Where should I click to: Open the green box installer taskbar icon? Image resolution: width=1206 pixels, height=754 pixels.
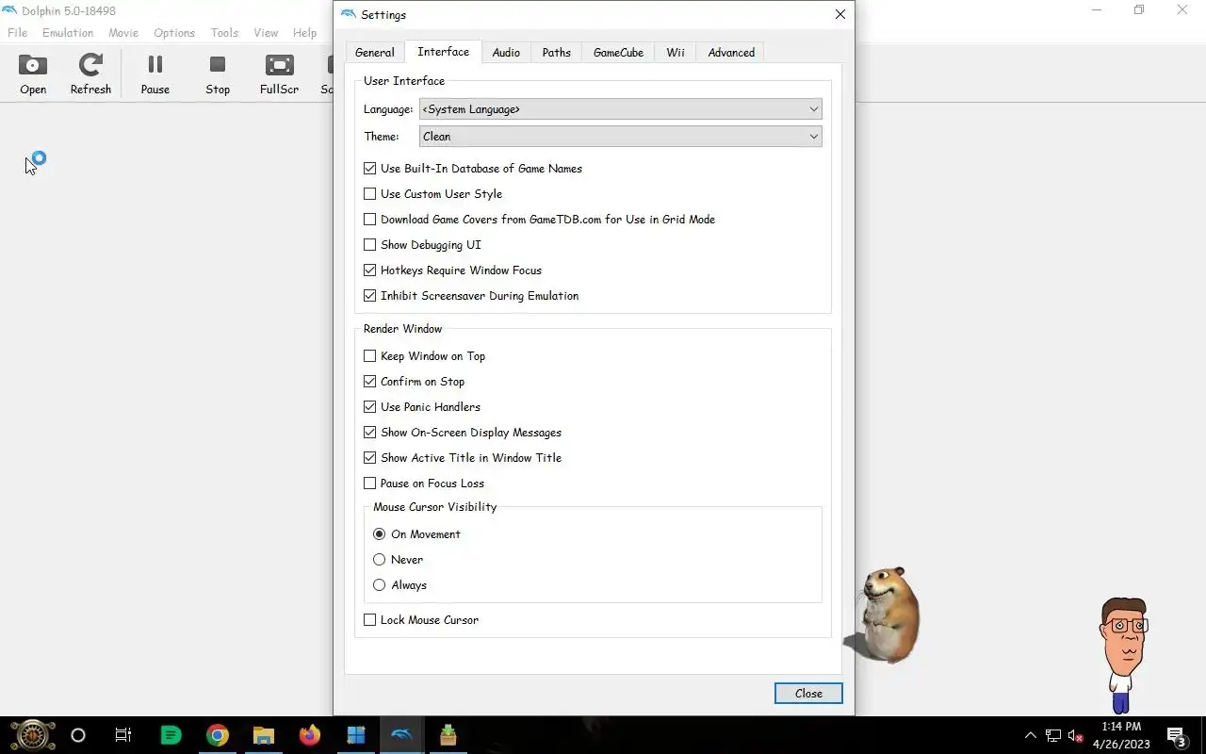(x=448, y=735)
